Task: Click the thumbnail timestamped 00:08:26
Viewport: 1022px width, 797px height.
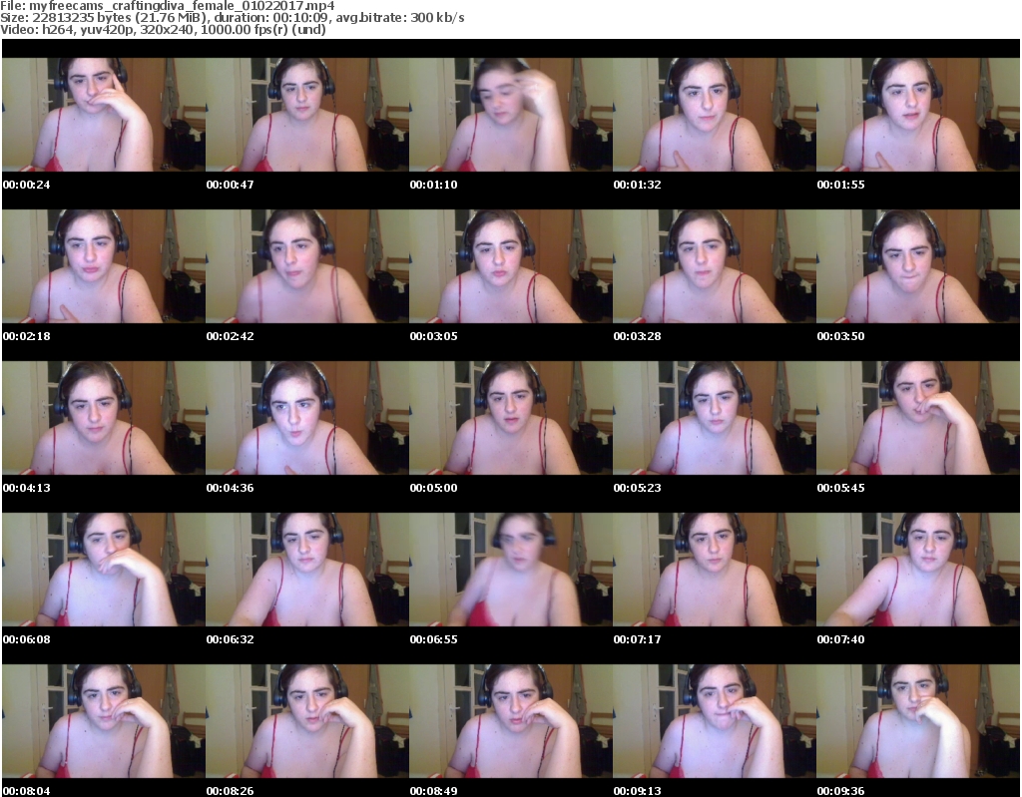Action: (307, 721)
